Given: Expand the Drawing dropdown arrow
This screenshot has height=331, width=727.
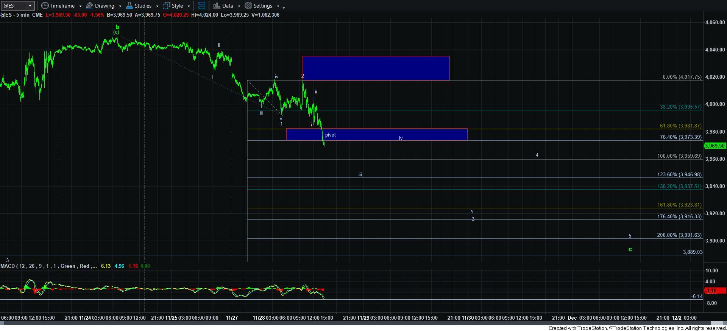Looking at the screenshot, I should [120, 6].
